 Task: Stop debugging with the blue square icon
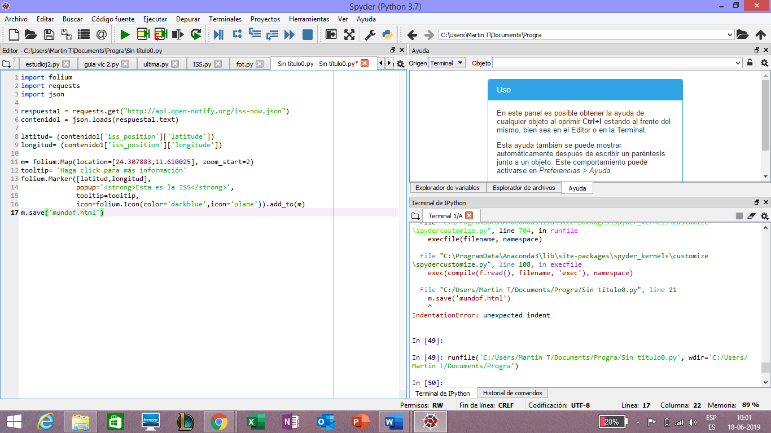pyautogui.click(x=308, y=34)
